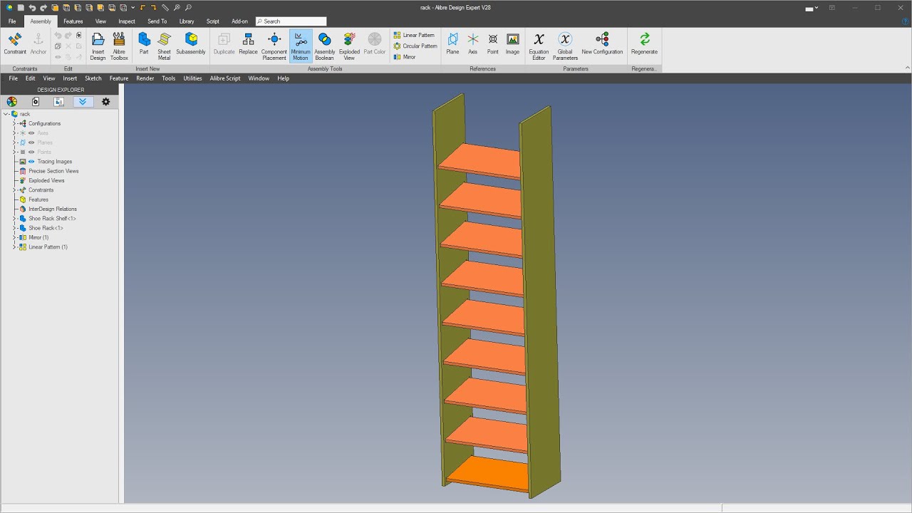Toggle visibility of Axes
The width and height of the screenshot is (912, 513).
(31, 133)
